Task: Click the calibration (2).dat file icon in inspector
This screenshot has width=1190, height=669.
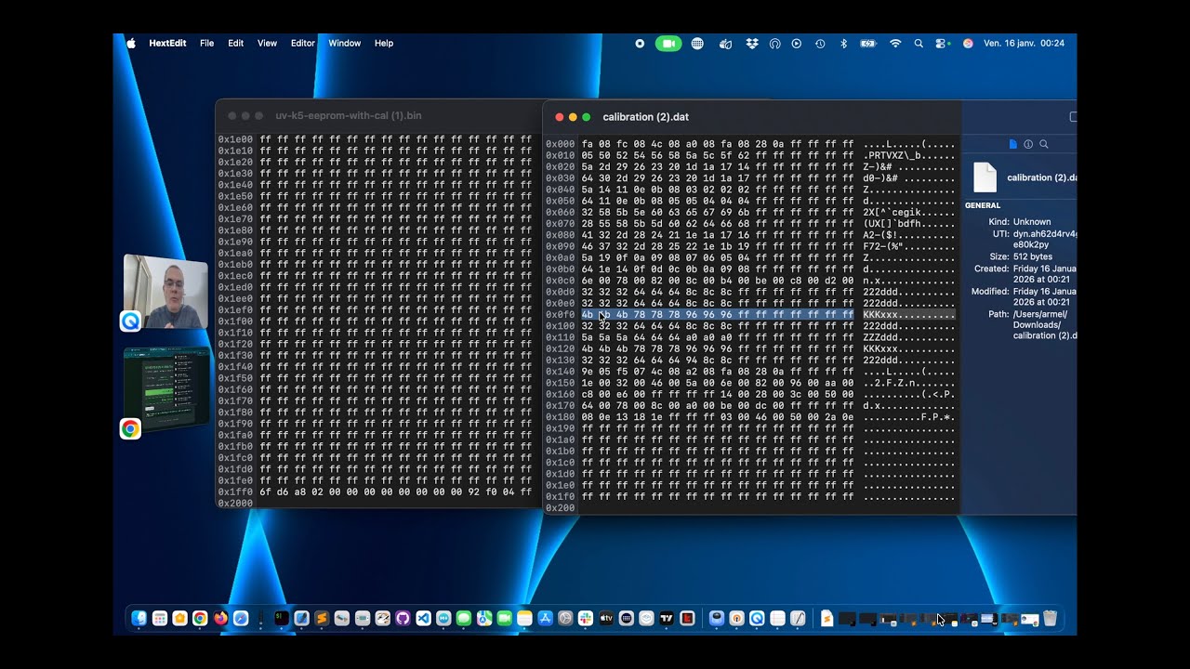Action: tap(985, 177)
